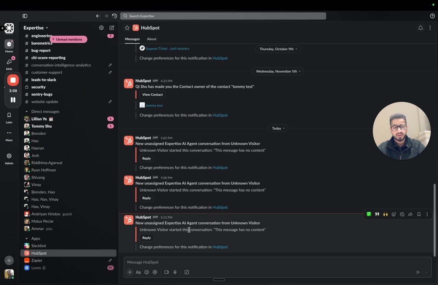This screenshot has height=285, width=438.
Task: Open Lillian Ye direct message
Action: [x=69, y=119]
